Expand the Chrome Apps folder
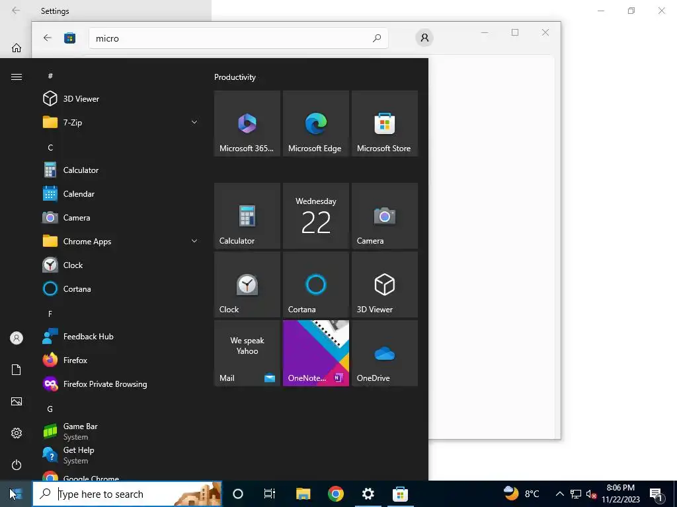The width and height of the screenshot is (677, 507). pos(120,241)
